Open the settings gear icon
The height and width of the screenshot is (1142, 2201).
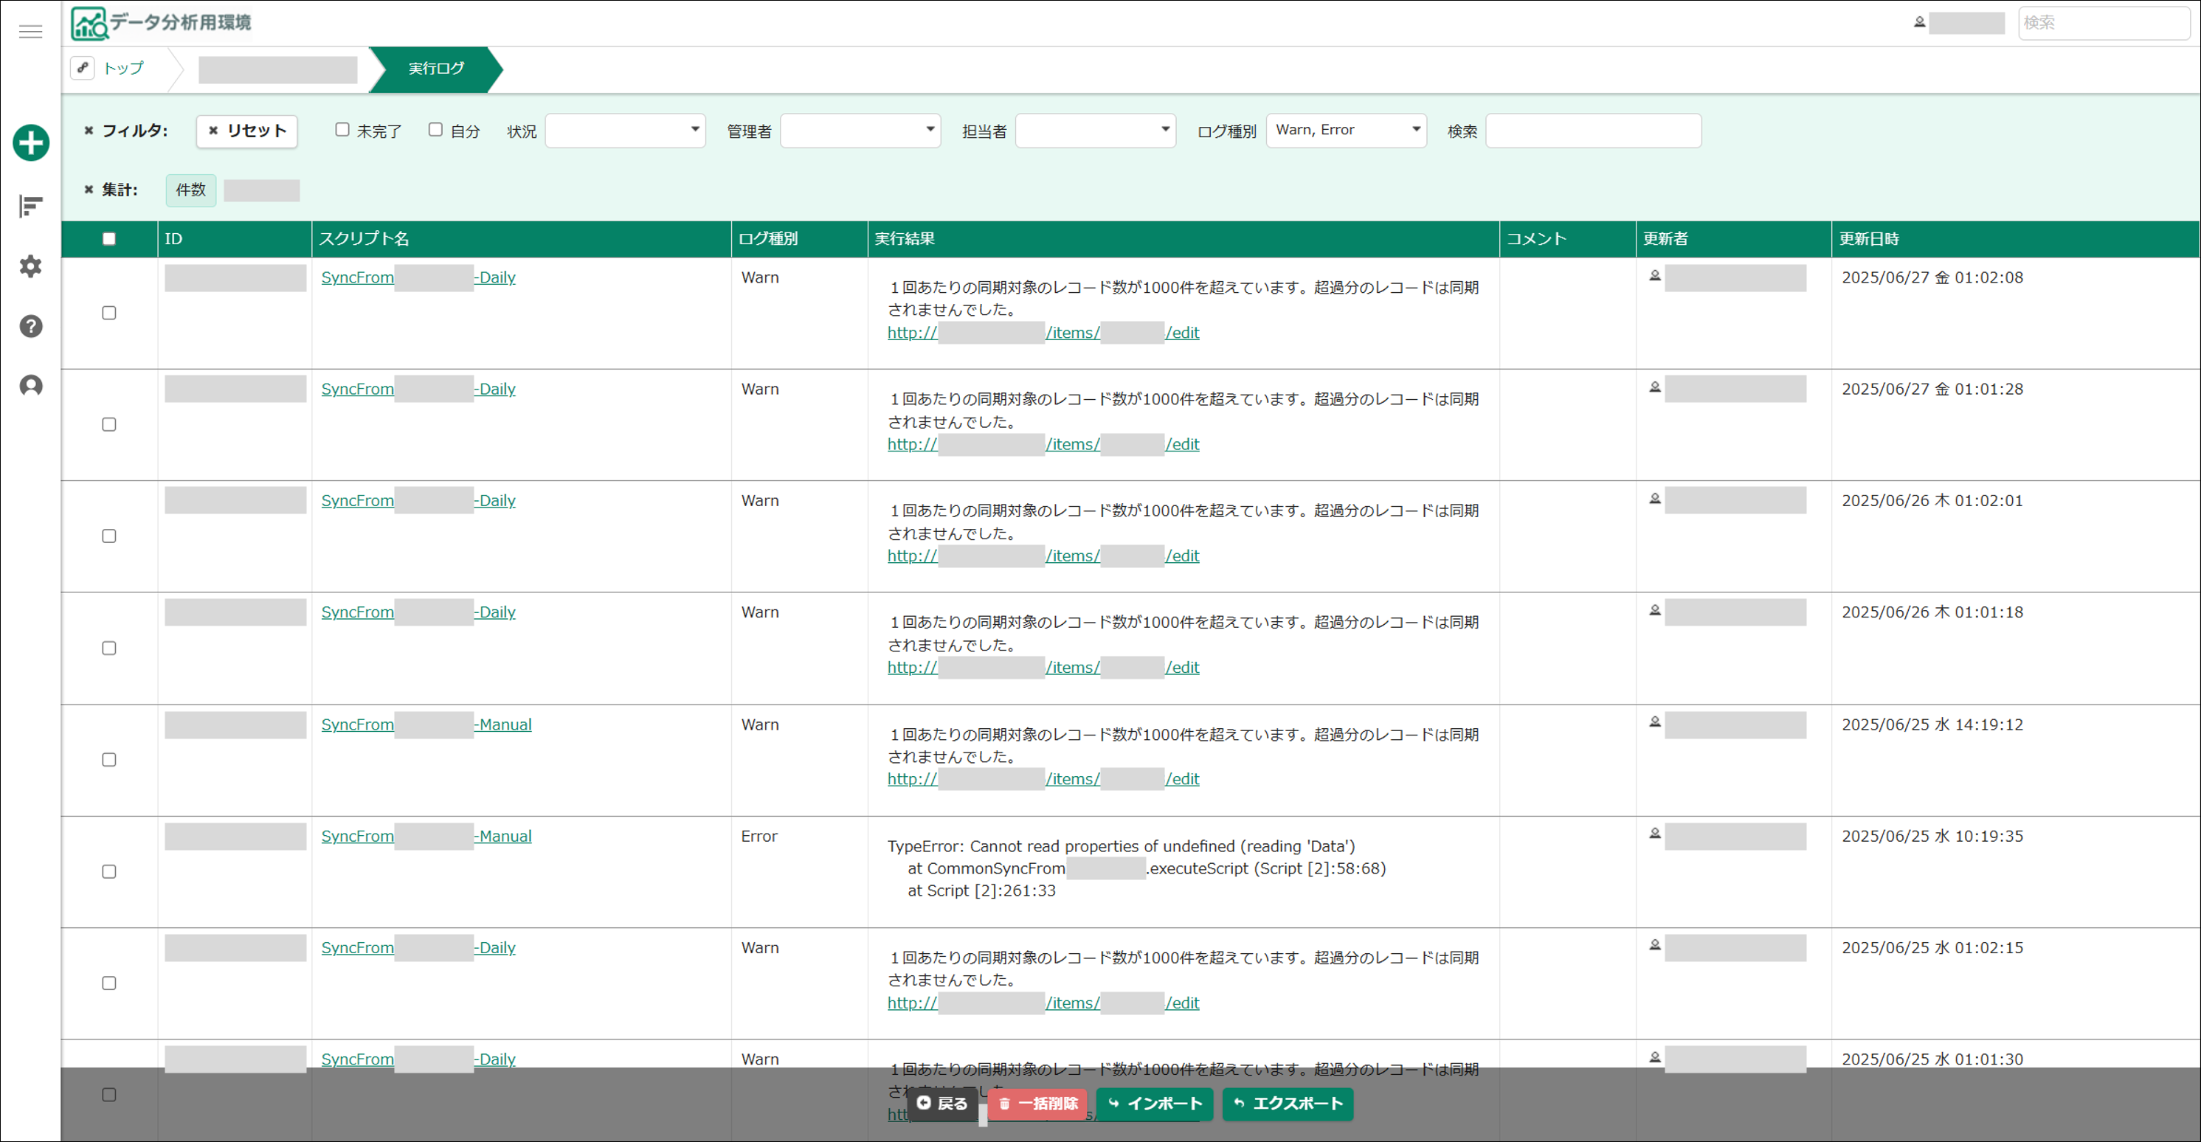[31, 266]
